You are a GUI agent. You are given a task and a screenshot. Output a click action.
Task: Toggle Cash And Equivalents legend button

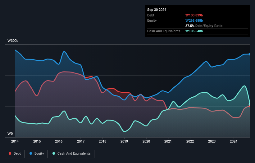pyautogui.click(x=71, y=154)
